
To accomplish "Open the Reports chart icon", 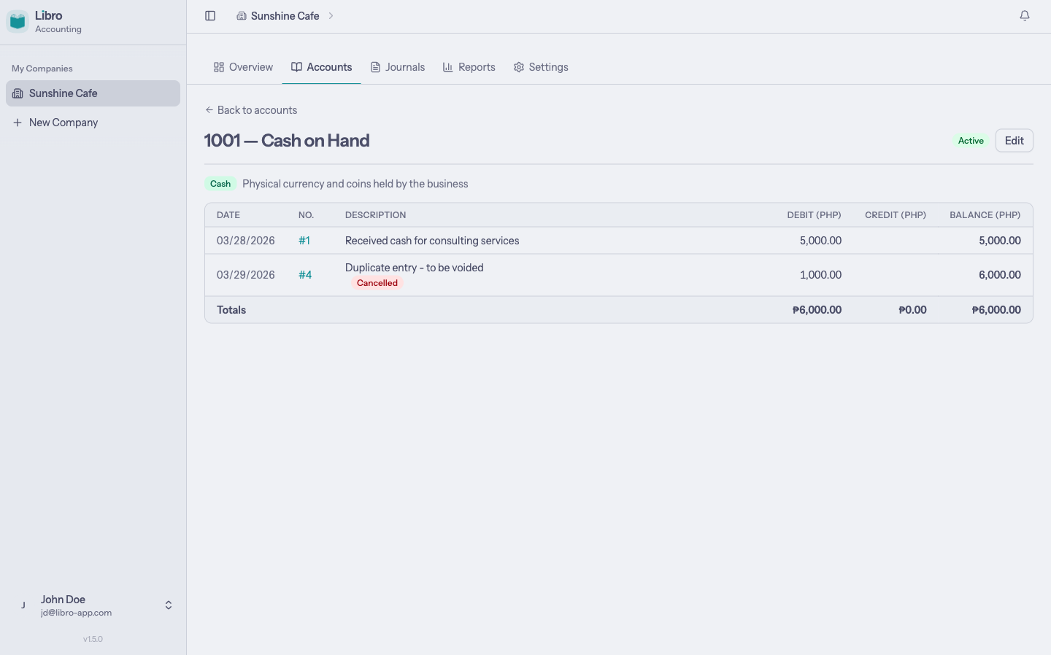I will click(448, 66).
